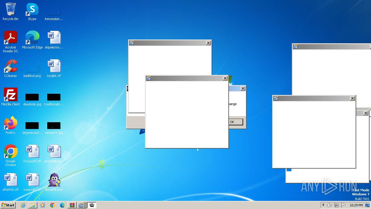The height and width of the screenshot is (209, 371).
Task: Select the iraqsmith.rtf document
Action: tap(32, 182)
